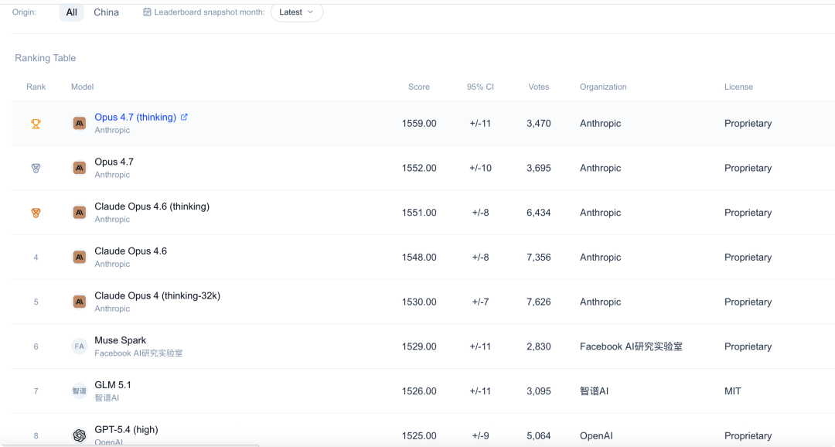The width and height of the screenshot is (835, 447).
Task: Click the FA avatar beside Muse Spark
Action: pyautogui.click(x=80, y=346)
